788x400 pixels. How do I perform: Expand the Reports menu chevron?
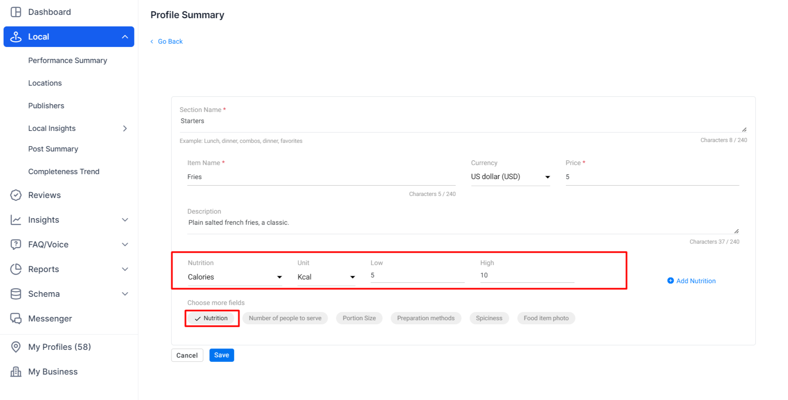(x=125, y=269)
